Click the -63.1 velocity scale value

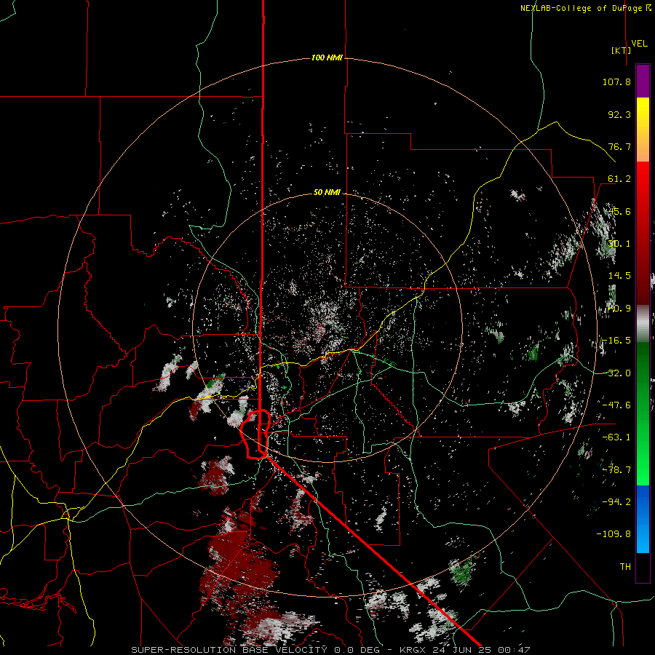pos(616,437)
